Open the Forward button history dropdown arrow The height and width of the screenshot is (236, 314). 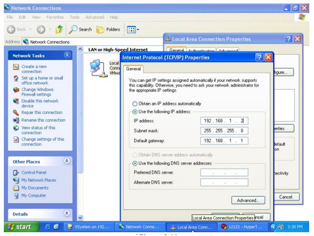point(50,29)
